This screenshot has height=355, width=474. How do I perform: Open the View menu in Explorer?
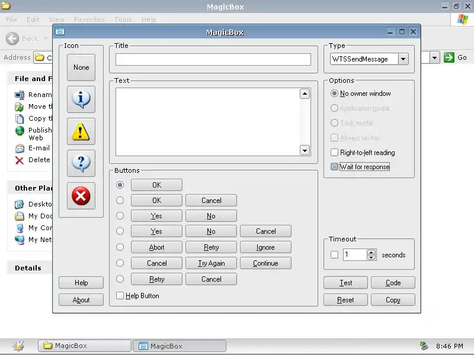[x=56, y=20]
